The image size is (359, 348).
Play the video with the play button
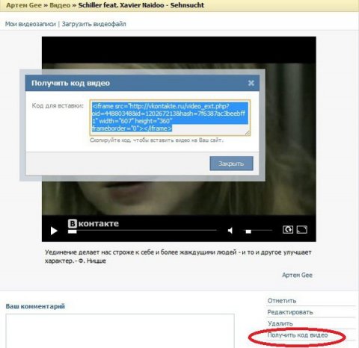[54, 231]
